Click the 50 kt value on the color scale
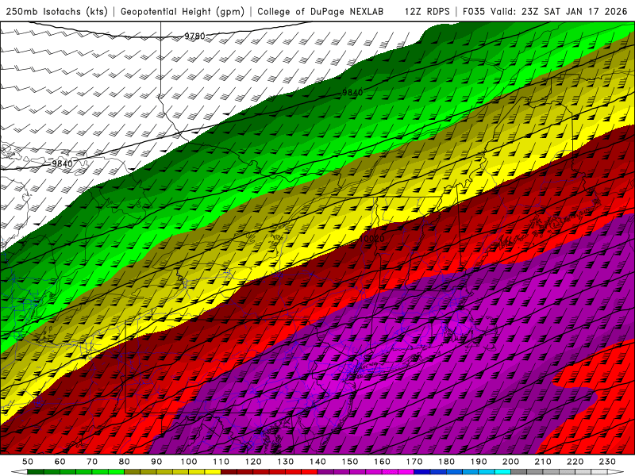Viewport: 635px width, 476px height. click(28, 462)
